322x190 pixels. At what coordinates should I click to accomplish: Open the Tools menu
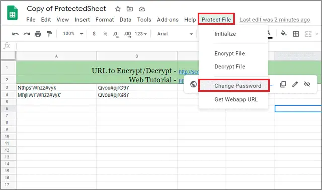point(144,20)
